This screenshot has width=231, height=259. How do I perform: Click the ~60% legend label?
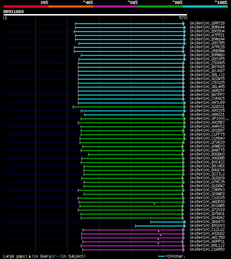pos(132,3)
